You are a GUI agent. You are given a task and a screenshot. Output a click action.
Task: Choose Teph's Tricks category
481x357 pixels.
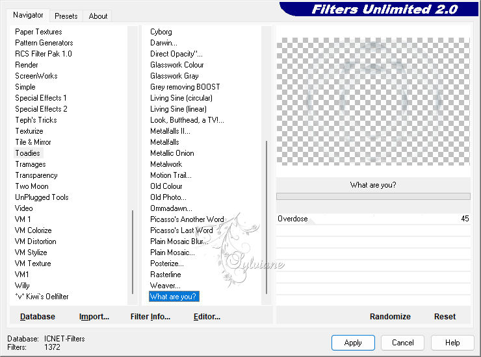coord(36,120)
